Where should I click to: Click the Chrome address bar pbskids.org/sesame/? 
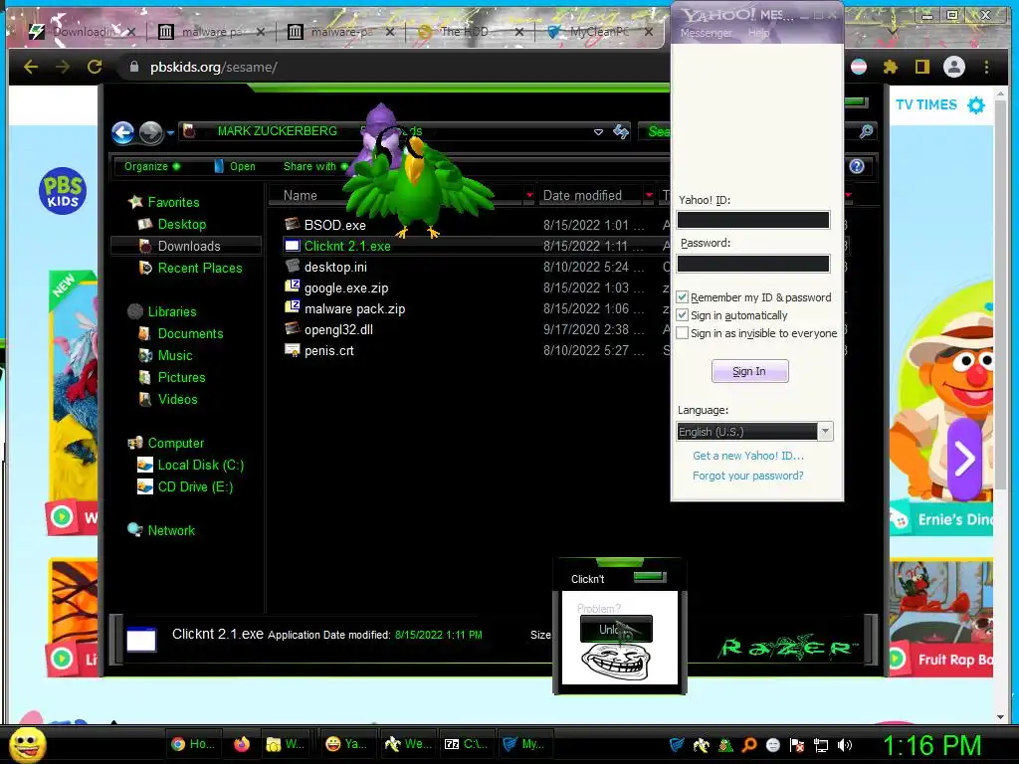pyautogui.click(x=214, y=67)
